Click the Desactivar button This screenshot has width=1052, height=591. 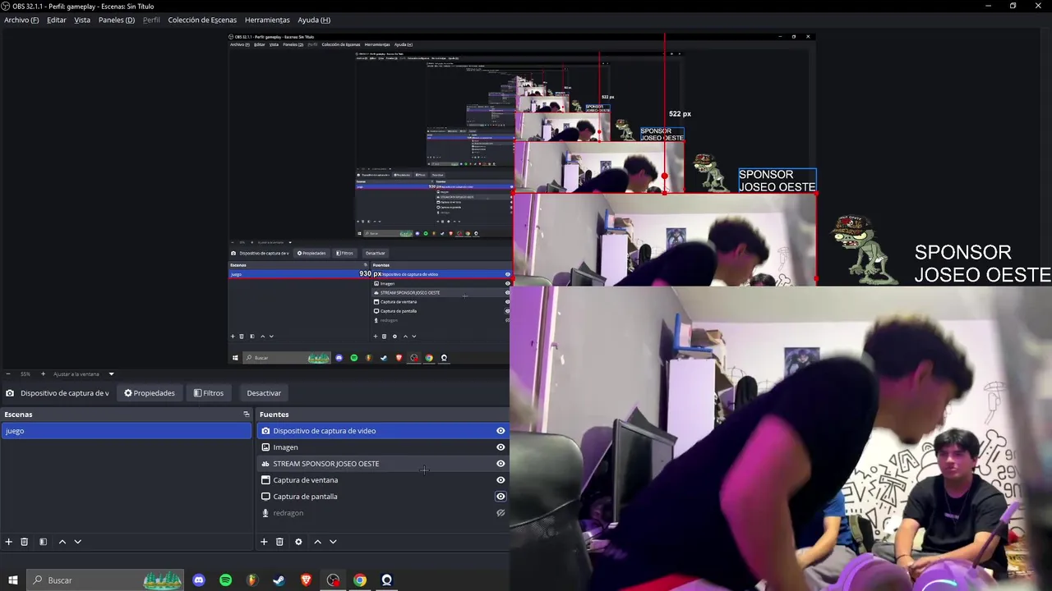point(264,393)
